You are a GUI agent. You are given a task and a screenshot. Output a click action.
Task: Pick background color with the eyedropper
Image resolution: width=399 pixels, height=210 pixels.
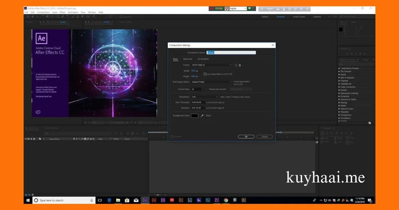tap(202, 115)
